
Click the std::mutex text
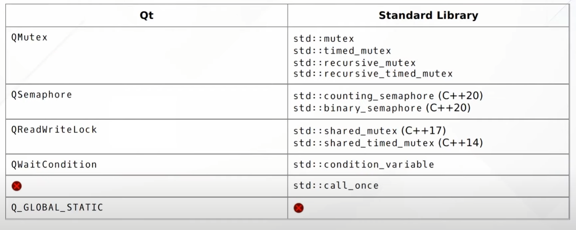pyautogui.click(x=324, y=38)
